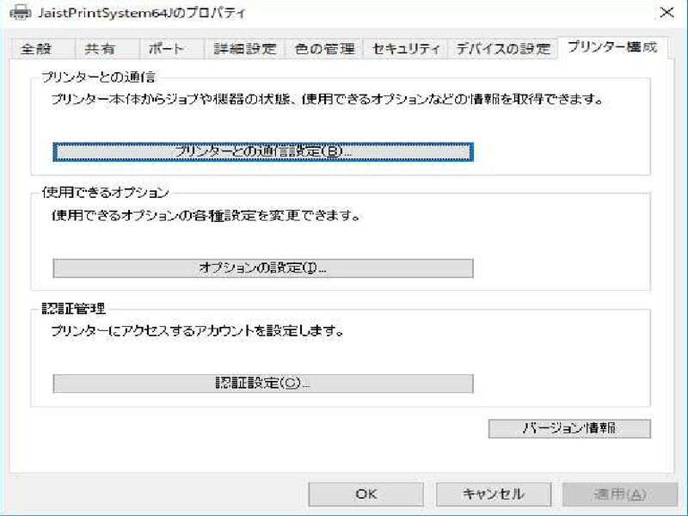Open the デバイスの設定 tab

(x=502, y=49)
